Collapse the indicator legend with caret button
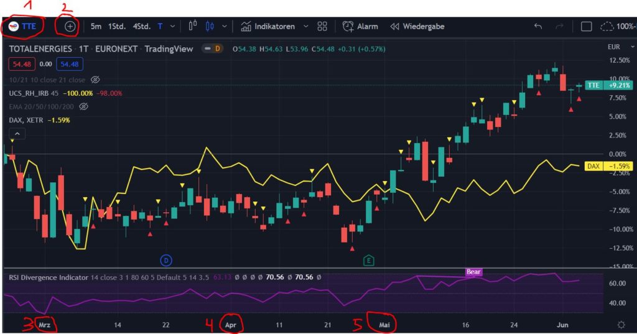637x334 pixels. pos(17,134)
